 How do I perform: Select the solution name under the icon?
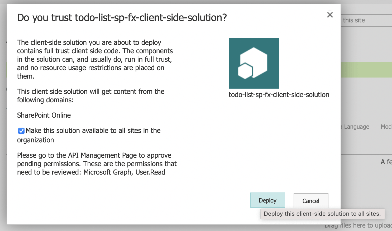[x=279, y=95]
